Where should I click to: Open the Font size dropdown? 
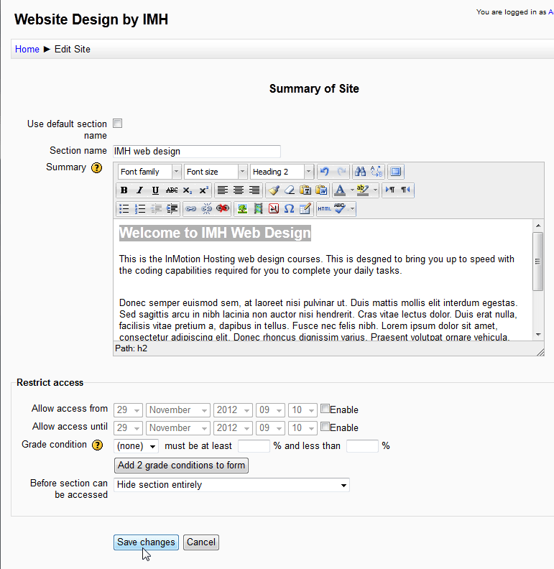pos(216,172)
